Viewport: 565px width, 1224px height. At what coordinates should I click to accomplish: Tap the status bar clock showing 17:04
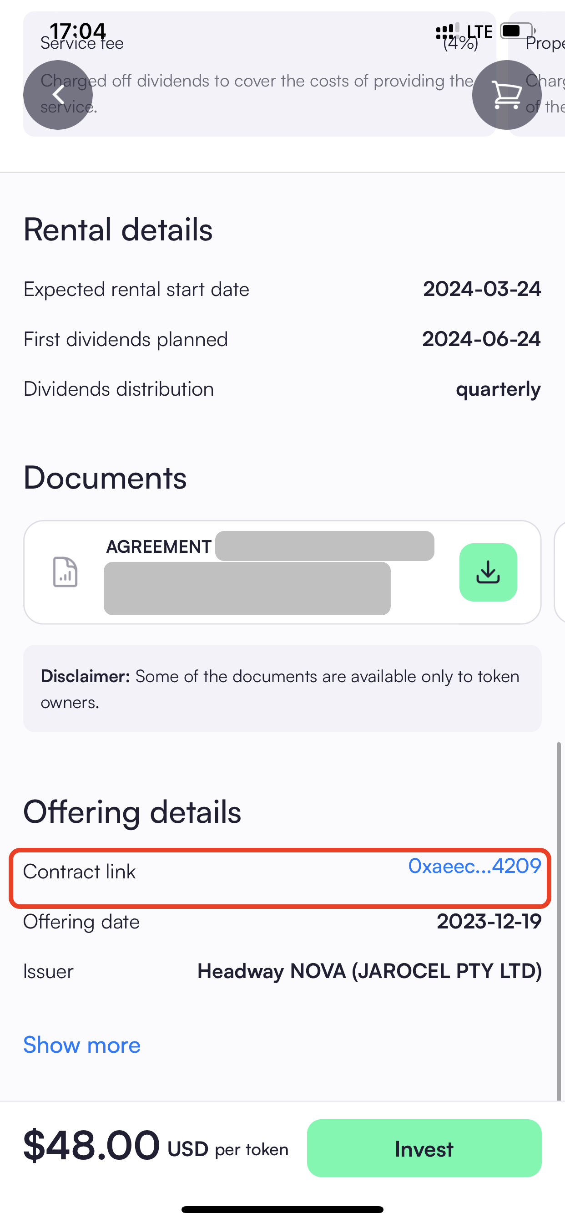[x=78, y=31]
